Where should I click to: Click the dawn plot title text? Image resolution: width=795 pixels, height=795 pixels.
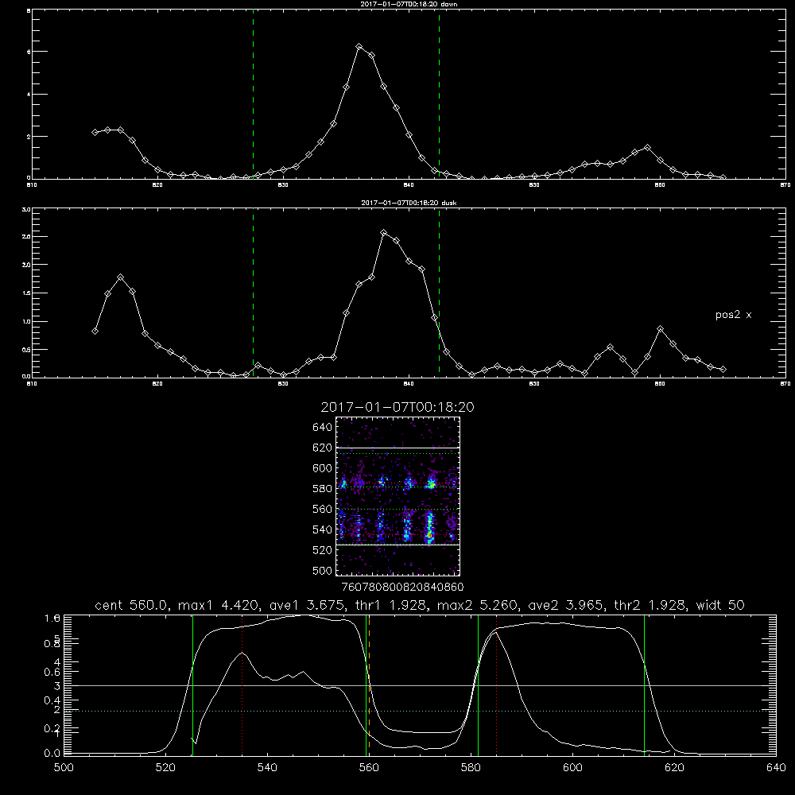tap(409, 4)
